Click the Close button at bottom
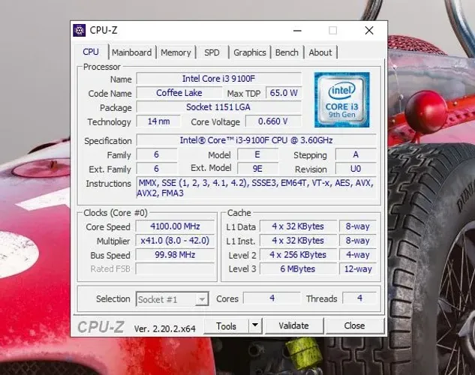Screen dimensions: 475x375 [x=354, y=325]
